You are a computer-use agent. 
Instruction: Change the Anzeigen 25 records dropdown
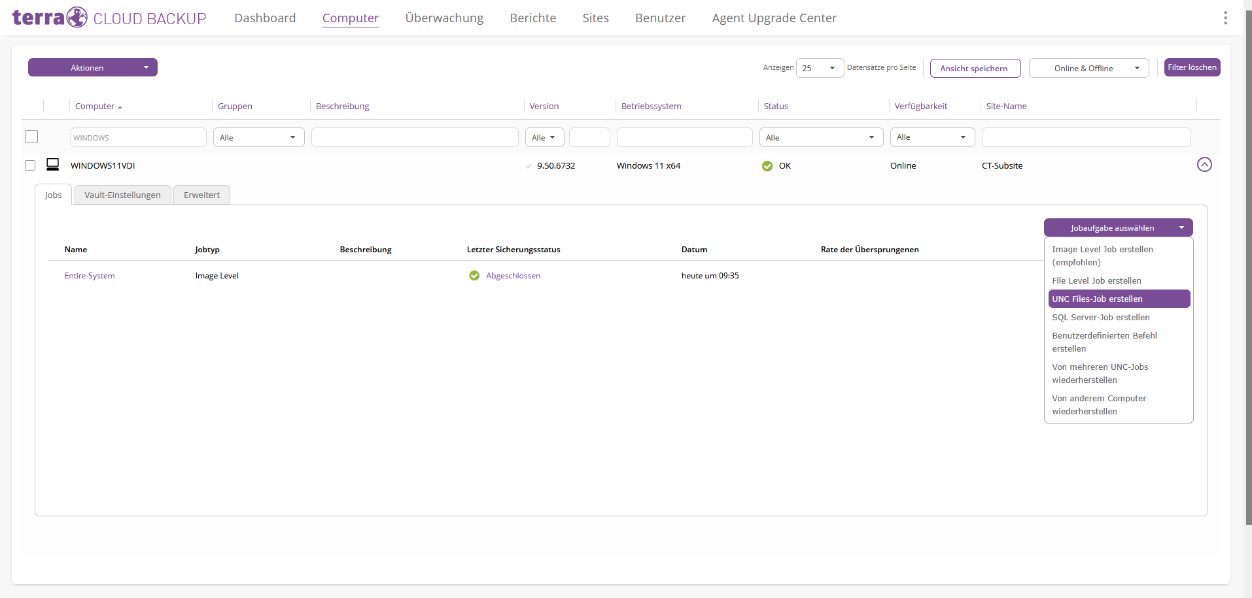[820, 68]
